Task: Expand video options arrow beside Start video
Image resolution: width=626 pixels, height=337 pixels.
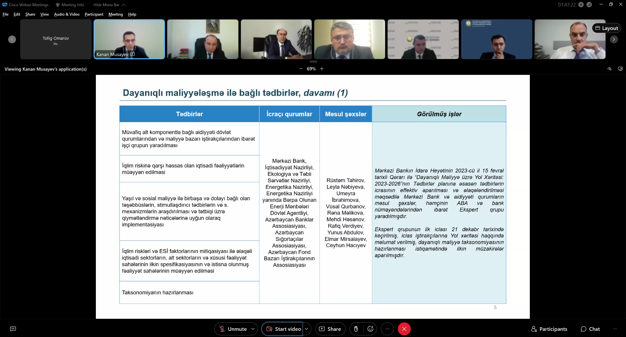Action: coord(306,329)
